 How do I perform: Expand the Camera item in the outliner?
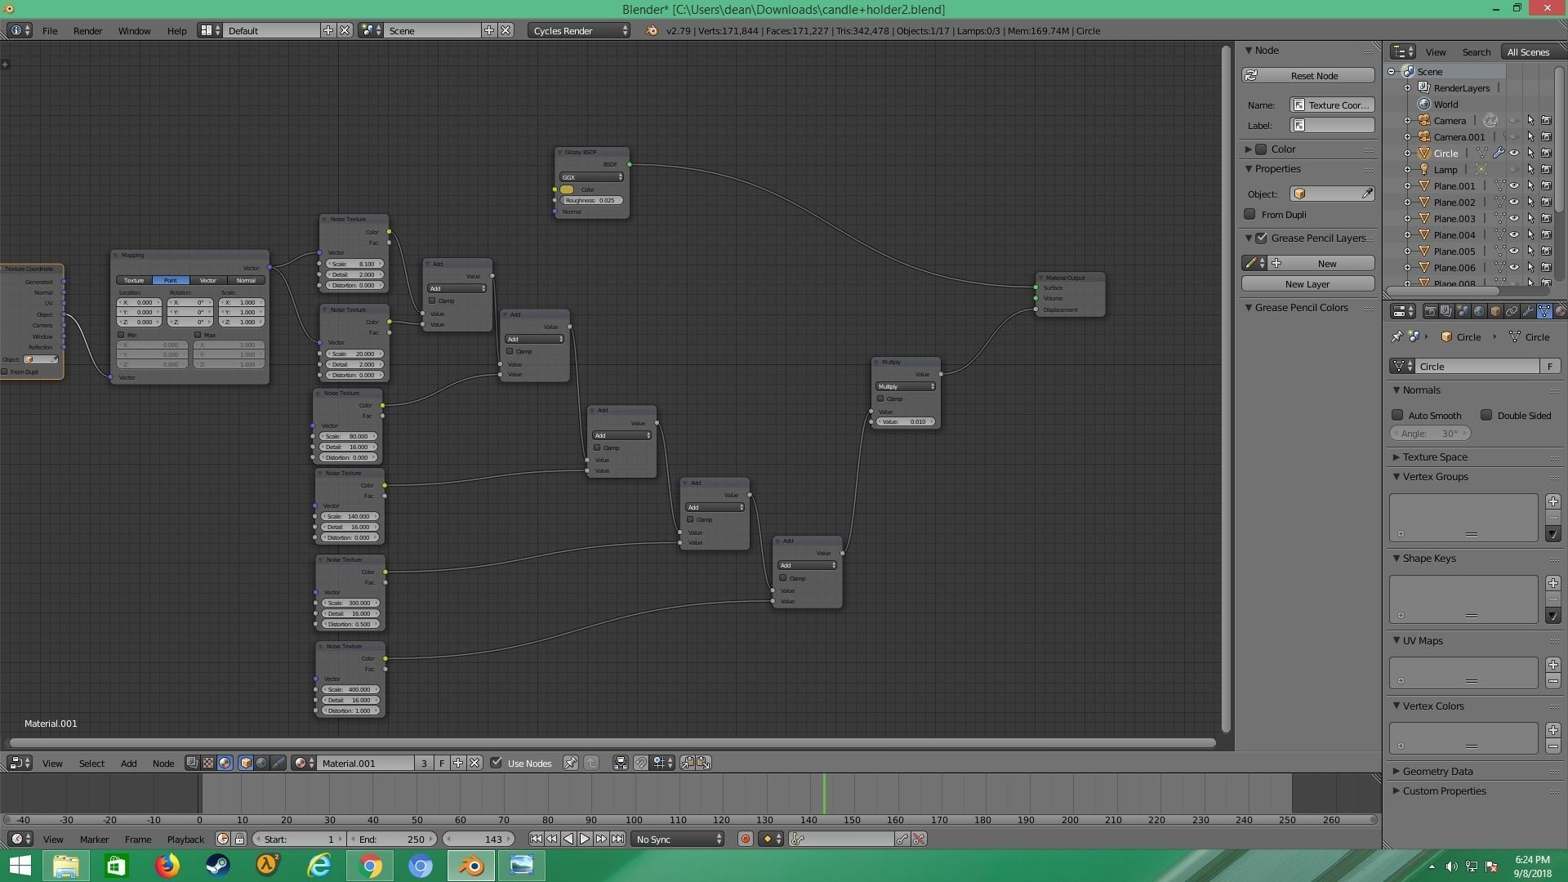tap(1407, 120)
